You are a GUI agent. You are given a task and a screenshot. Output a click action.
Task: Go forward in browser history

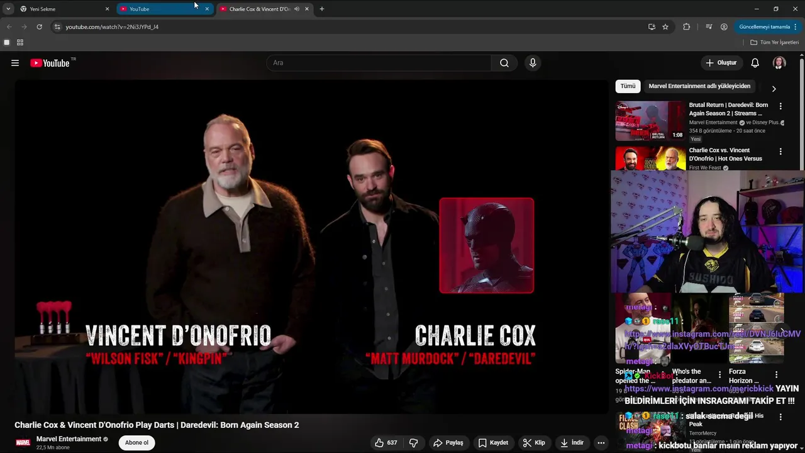click(x=24, y=27)
